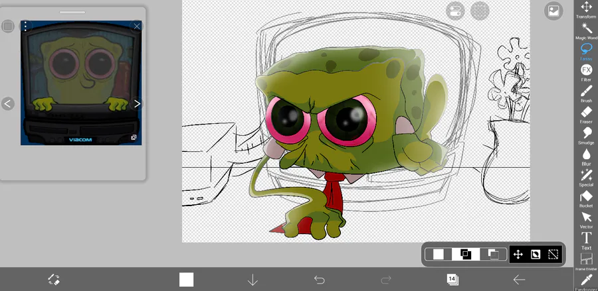The width and height of the screenshot is (598, 291).
Task: Choose the add selection mode
Action: [466, 254]
